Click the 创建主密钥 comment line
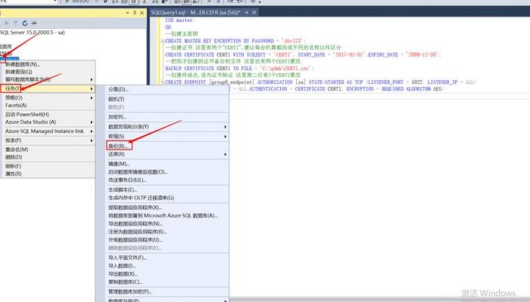The image size is (530, 302). tap(182, 34)
